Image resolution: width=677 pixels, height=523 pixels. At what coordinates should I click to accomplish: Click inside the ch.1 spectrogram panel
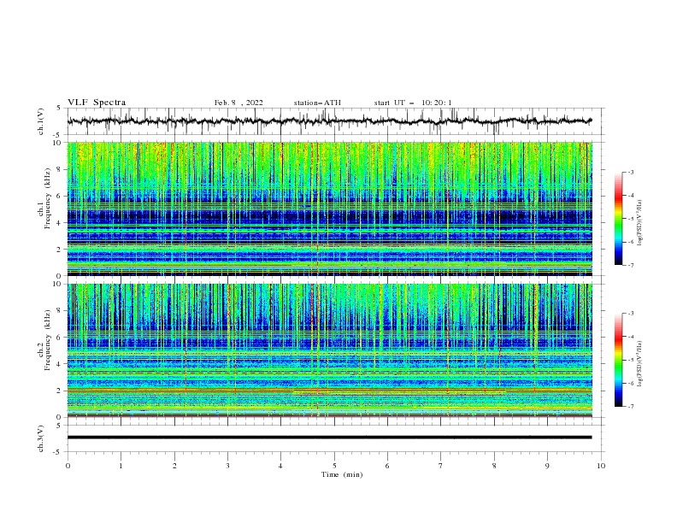coord(330,209)
